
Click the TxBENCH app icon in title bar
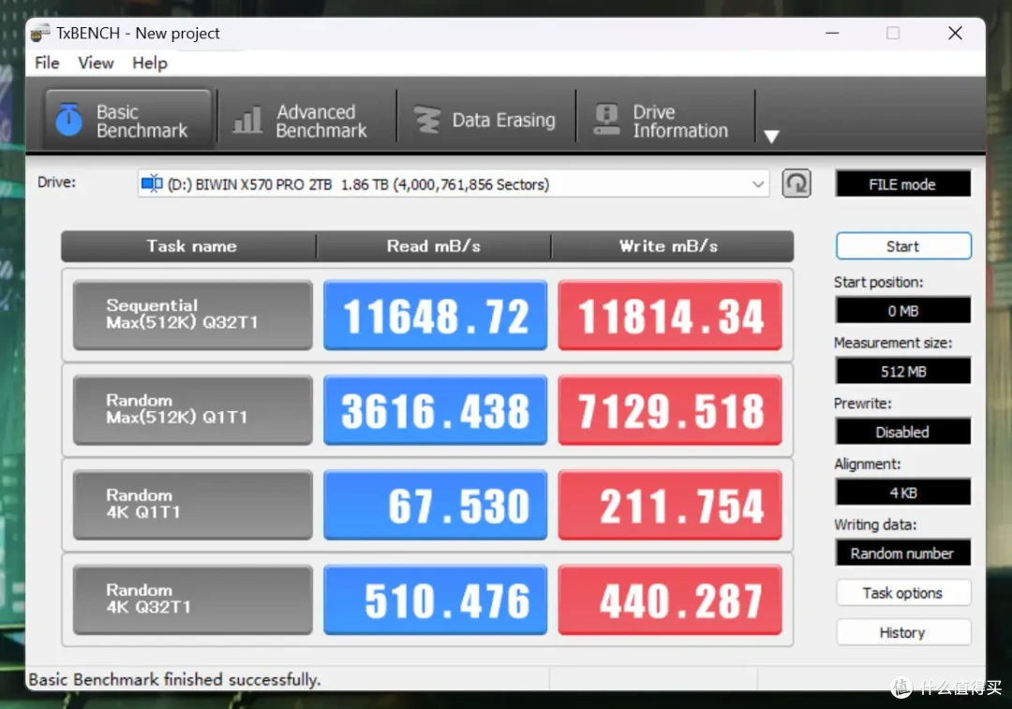[x=40, y=33]
